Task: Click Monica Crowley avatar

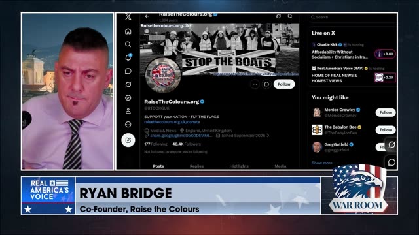Action: click(317, 112)
